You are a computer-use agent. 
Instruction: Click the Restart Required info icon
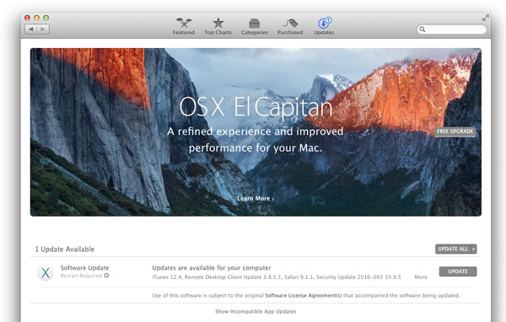[x=106, y=276]
